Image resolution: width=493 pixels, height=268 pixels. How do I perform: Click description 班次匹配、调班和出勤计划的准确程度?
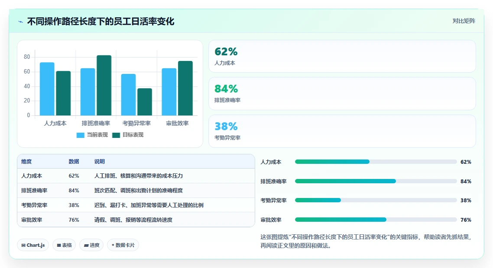coord(138,191)
